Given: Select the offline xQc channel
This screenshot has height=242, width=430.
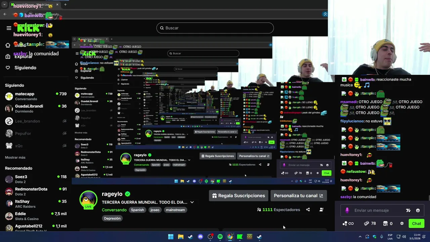Looking at the screenshot, I should 36,146.
